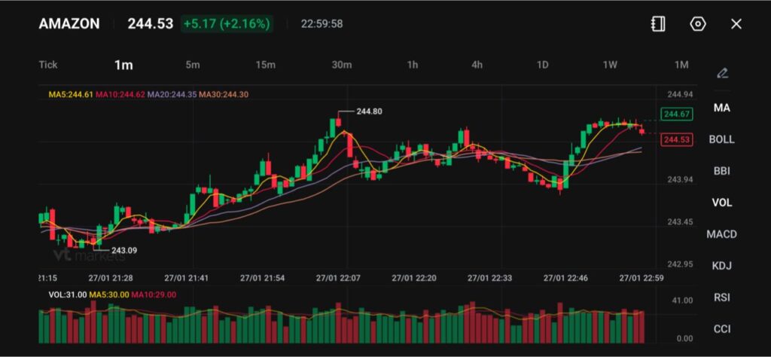This screenshot has width=771, height=357.
Task: Click the red 244.53 current price label
Action: [x=676, y=139]
